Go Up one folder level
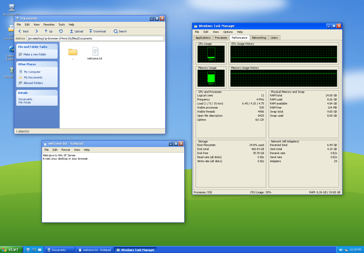The height and width of the screenshot is (253, 364). coord(49,31)
